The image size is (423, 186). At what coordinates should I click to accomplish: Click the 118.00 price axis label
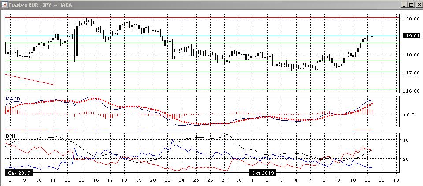(411, 55)
